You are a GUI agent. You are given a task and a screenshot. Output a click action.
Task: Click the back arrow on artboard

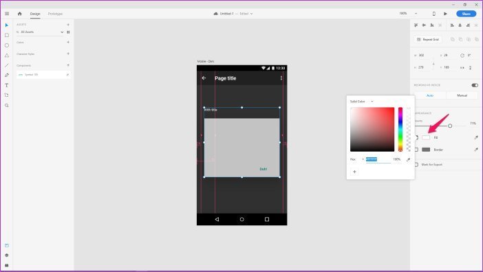coord(204,78)
